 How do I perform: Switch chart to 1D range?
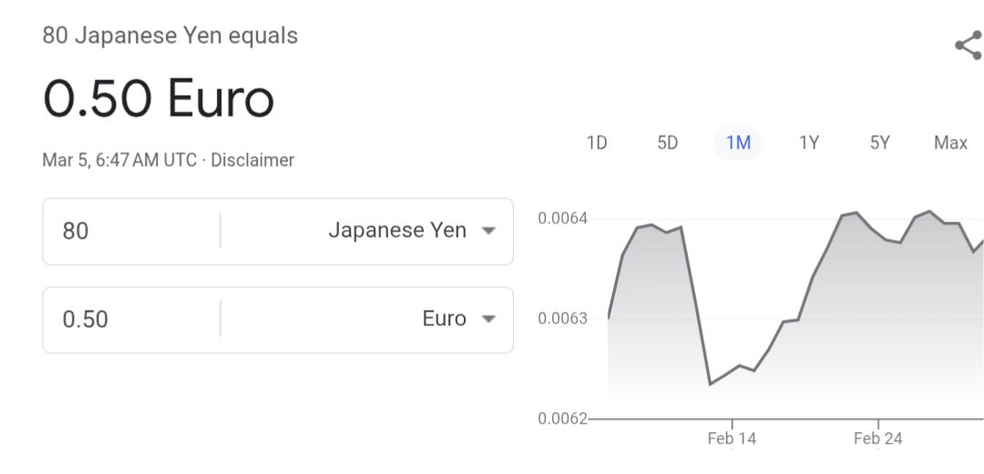[597, 143]
